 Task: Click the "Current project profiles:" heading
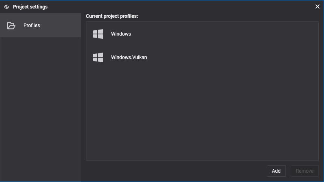112,16
